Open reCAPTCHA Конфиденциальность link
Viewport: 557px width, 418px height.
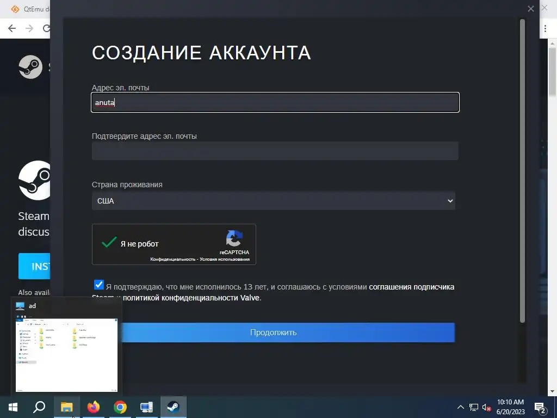point(172,259)
